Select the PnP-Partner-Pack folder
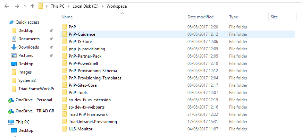This screenshot has height=137, width=301. tap(85, 56)
